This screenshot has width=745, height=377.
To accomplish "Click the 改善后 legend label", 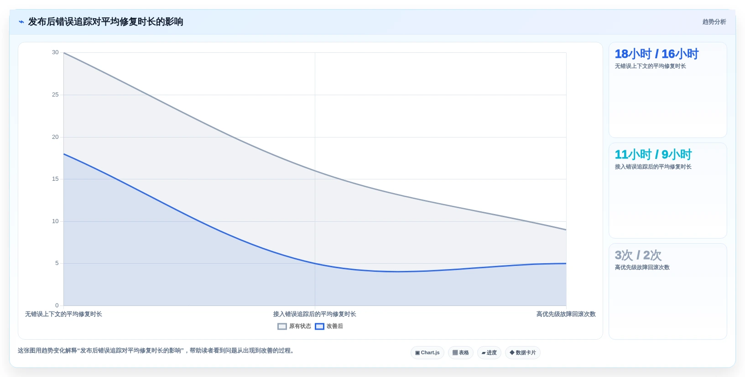I will click(x=334, y=326).
